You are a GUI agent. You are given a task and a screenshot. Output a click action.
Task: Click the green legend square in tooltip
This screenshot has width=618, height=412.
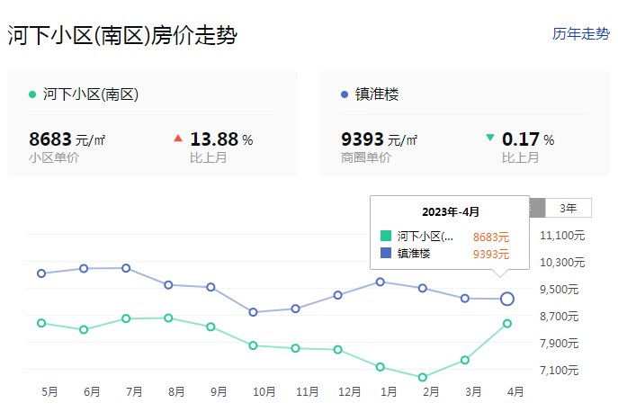point(386,237)
